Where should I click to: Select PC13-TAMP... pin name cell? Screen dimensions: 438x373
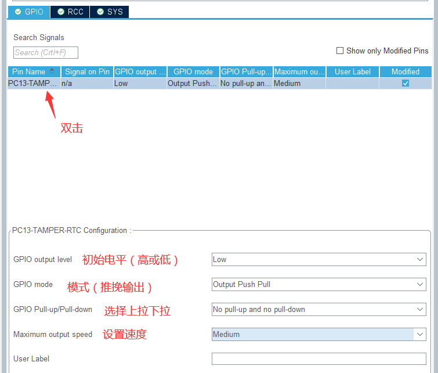(34, 84)
